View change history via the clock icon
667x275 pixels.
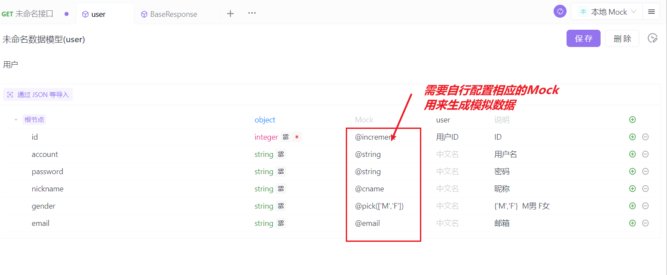tap(652, 38)
